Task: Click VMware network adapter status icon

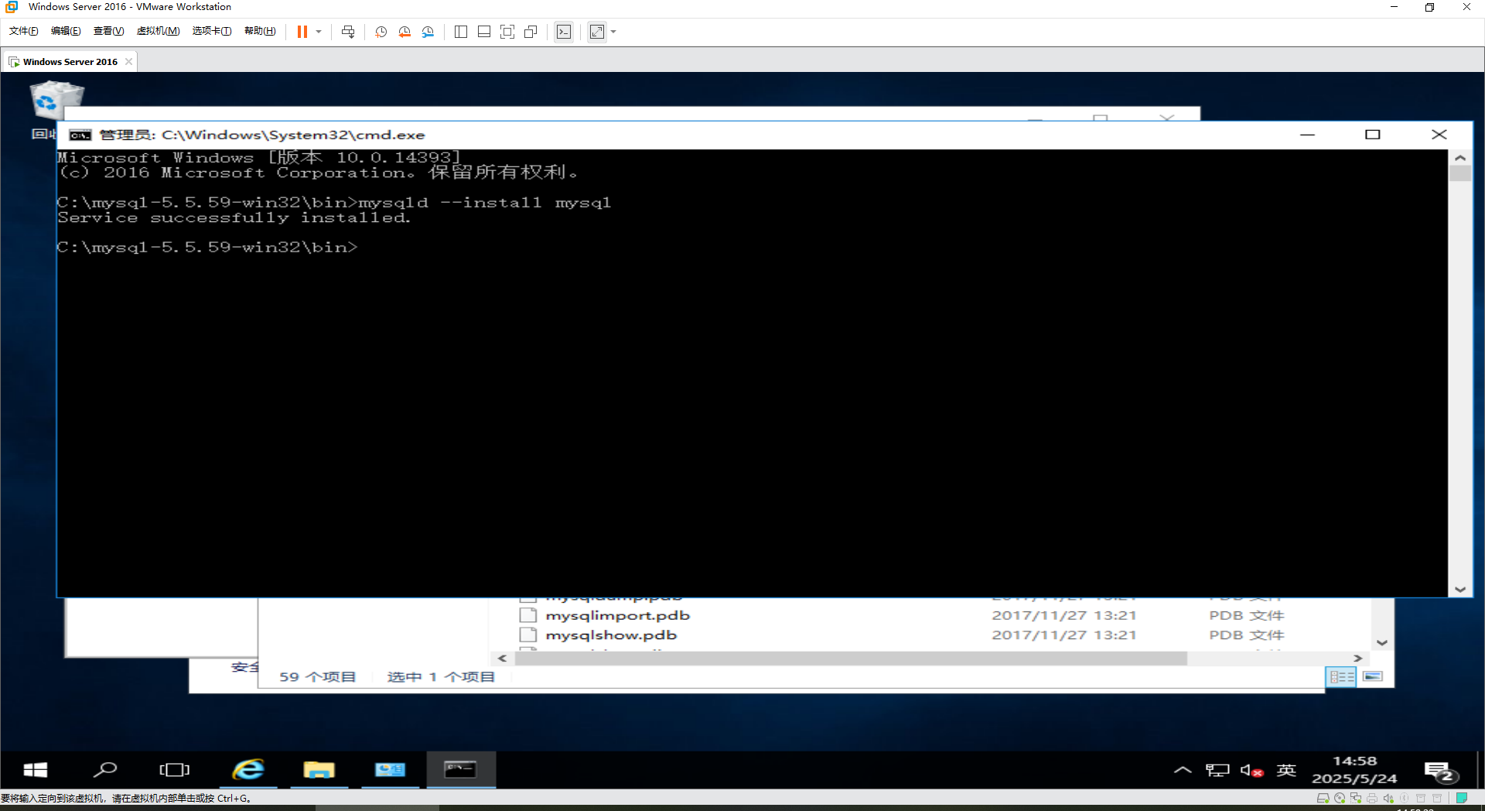Action: click(x=1356, y=798)
